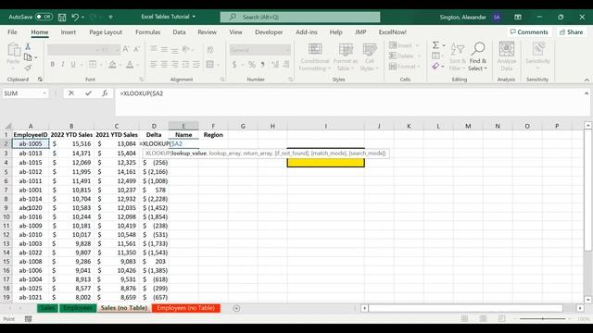Click the horizontal scrollbar right arrow

coord(580,308)
